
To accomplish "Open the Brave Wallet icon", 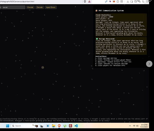I will point(136,2).
